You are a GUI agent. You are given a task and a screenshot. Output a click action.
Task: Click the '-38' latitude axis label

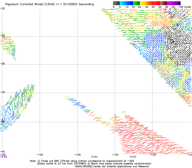tap(2, 121)
